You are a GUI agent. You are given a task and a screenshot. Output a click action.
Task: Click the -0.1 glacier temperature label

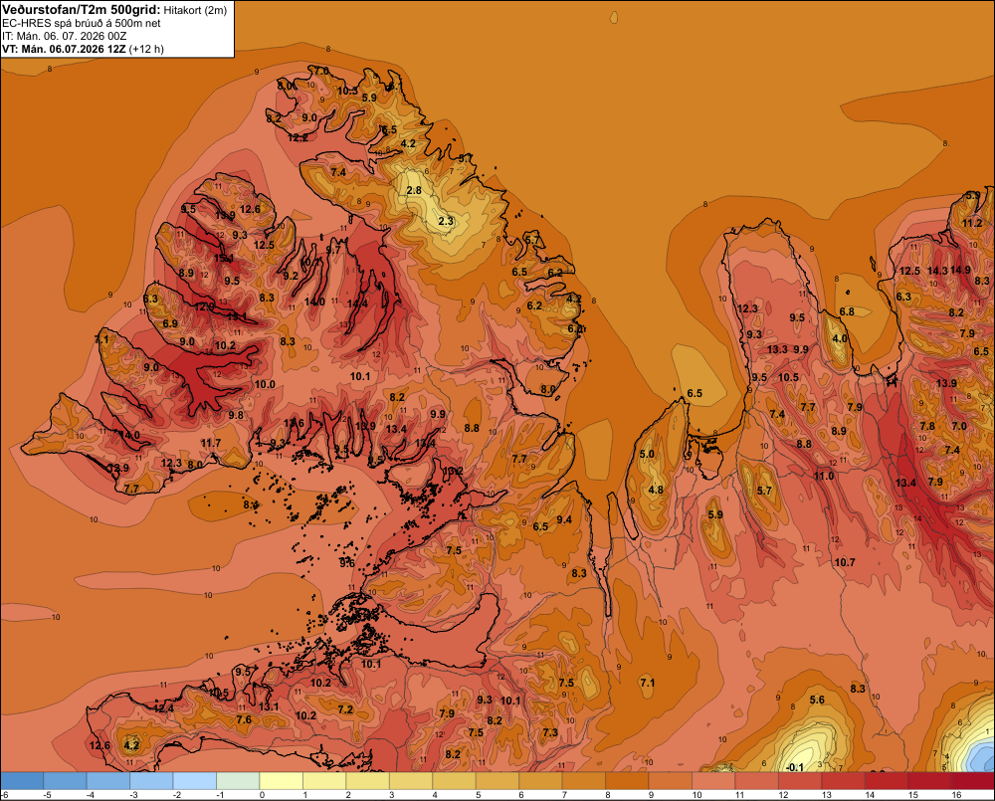tap(794, 767)
